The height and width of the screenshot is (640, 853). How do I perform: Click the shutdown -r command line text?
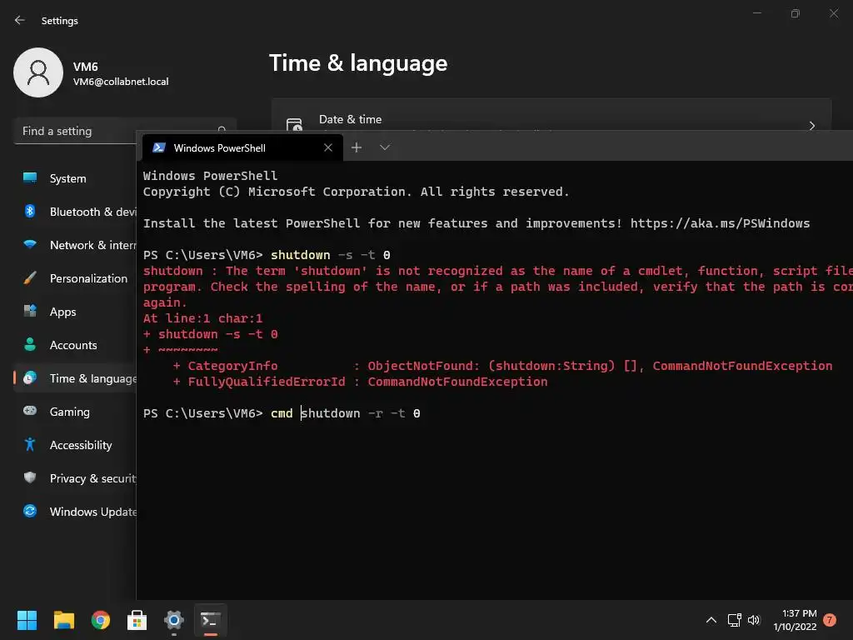(x=360, y=413)
